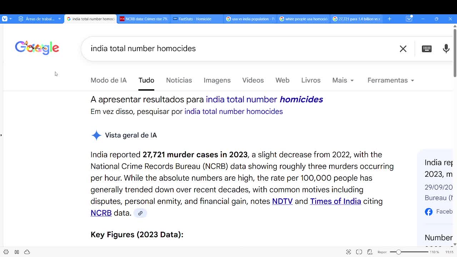The image size is (457, 257).
Task: Open the page tiling icon
Action: click(x=359, y=252)
